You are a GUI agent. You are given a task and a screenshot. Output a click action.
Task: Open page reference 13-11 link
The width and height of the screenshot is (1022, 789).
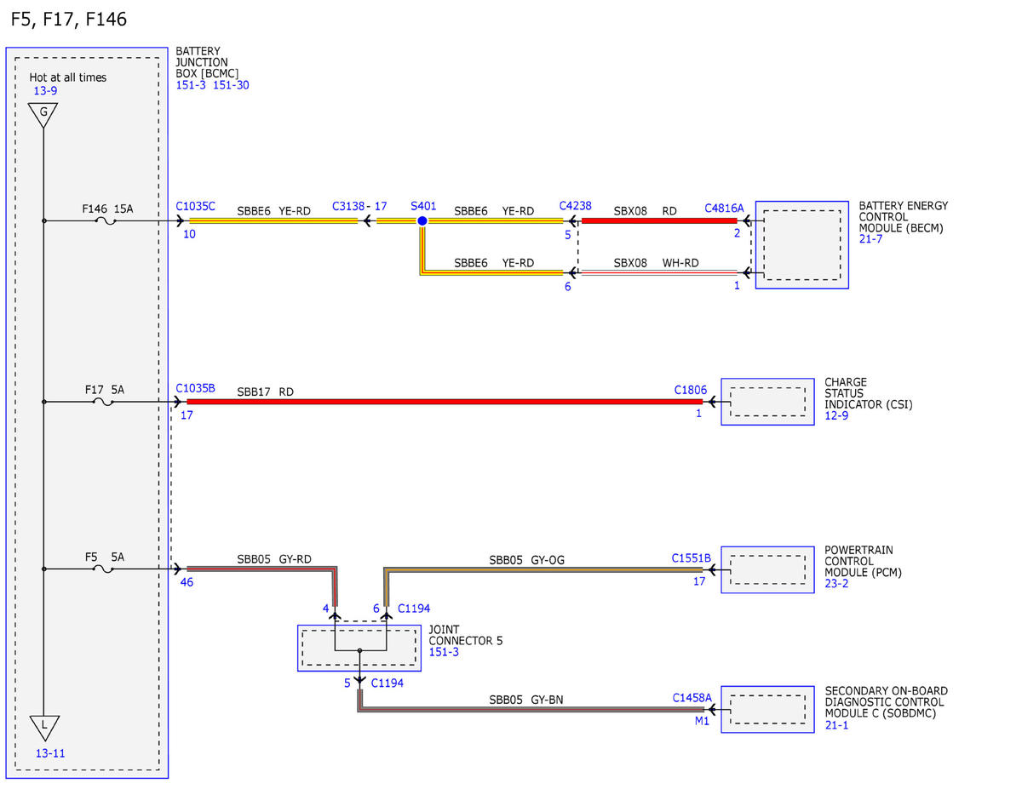tap(50, 753)
